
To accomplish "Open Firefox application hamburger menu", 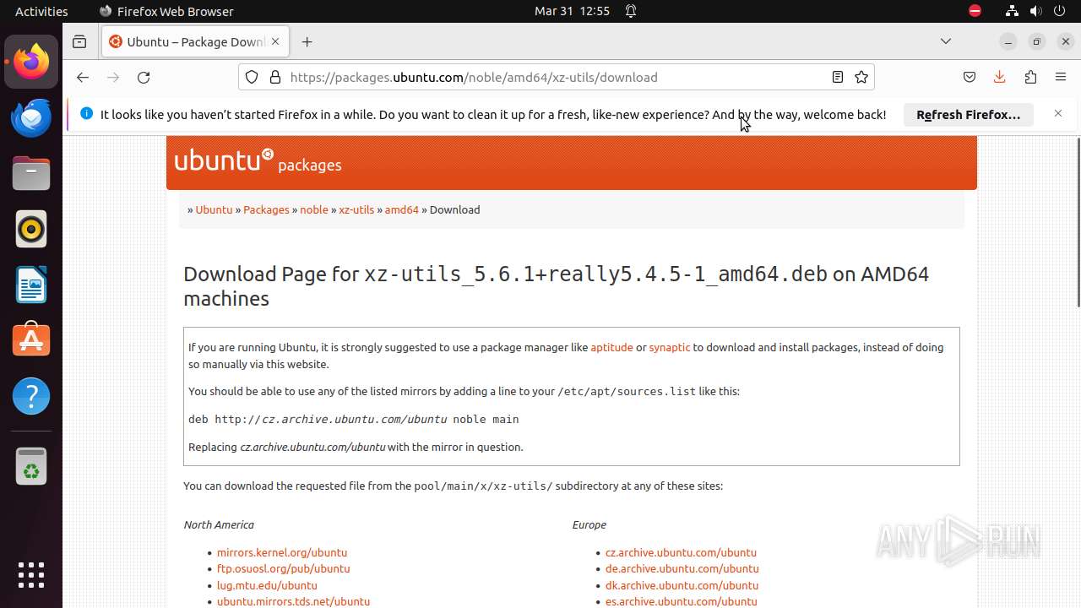I will pos(1061,77).
